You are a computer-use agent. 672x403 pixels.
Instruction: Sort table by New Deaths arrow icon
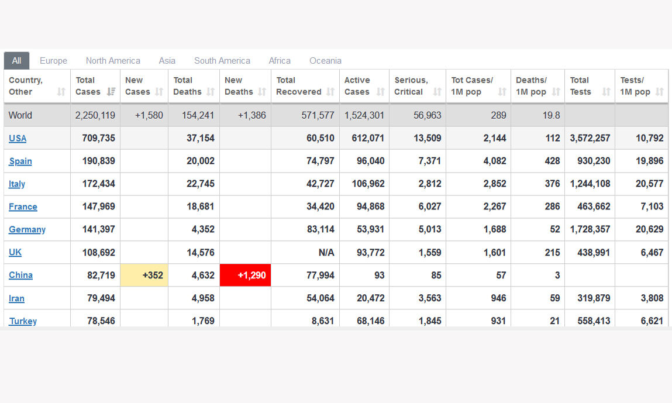pos(262,92)
